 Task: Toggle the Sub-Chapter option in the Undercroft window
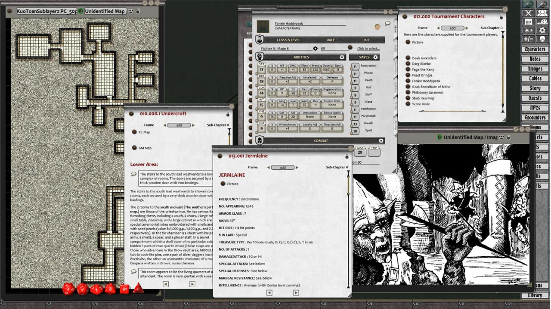pyautogui.click(x=228, y=125)
